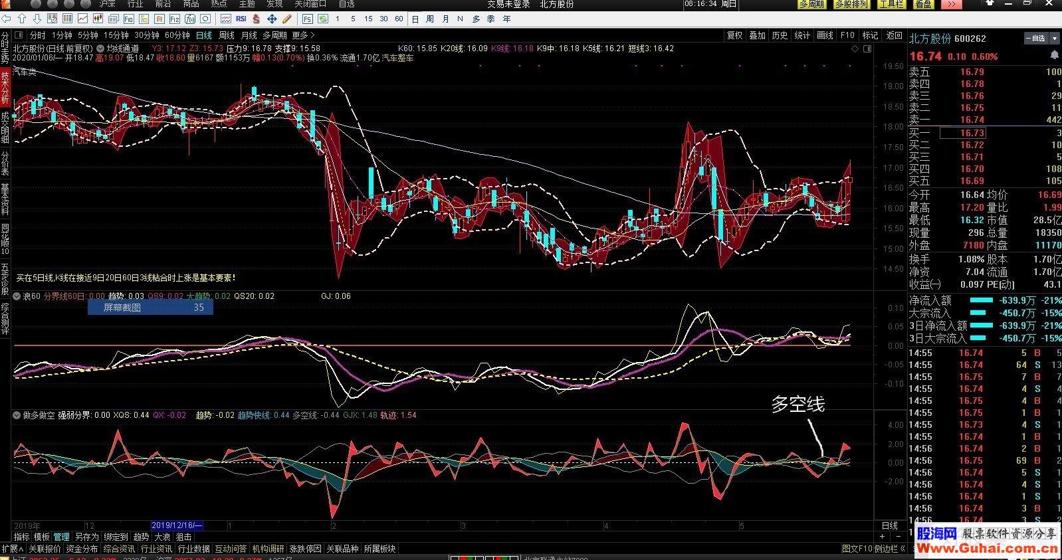Open the 画线 drawing tools menu
Viewport: 1062px width, 560px height.
[x=825, y=35]
